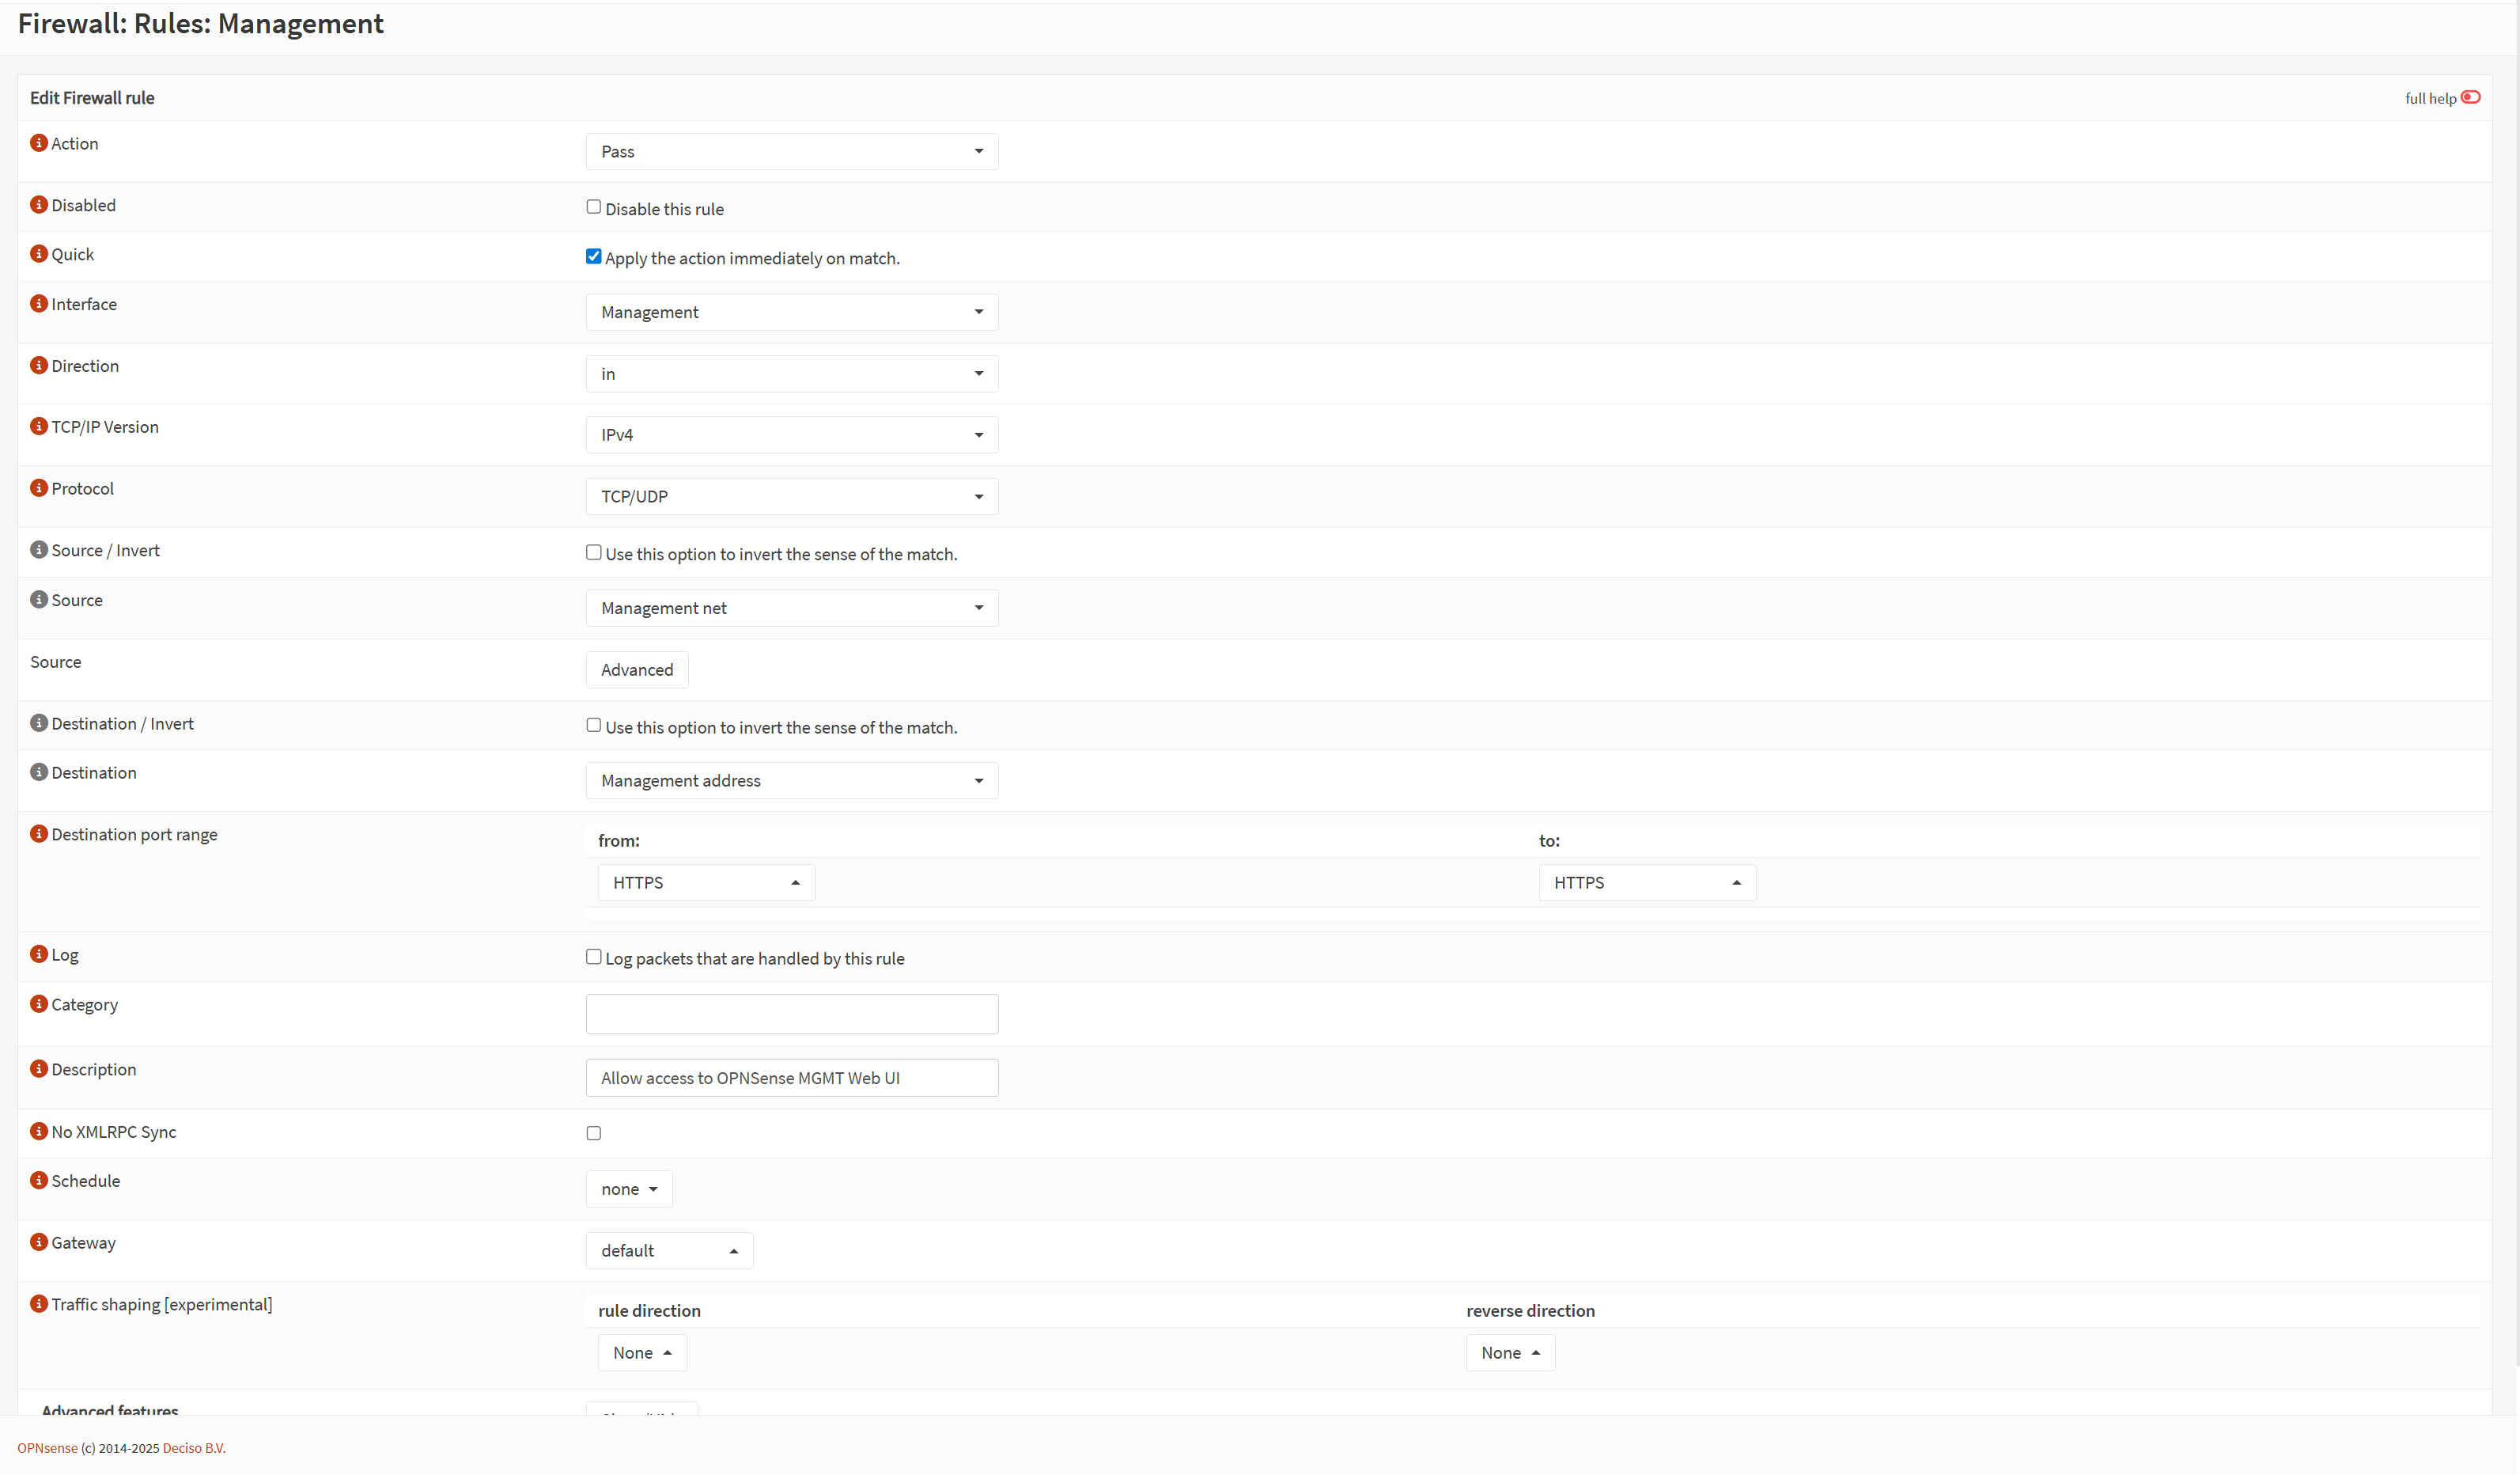
Task: Click the gray info icon next to Destination
Action: click(x=39, y=772)
